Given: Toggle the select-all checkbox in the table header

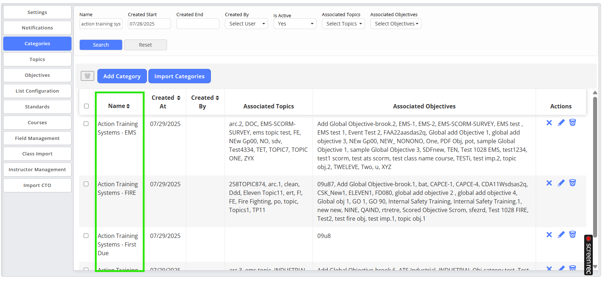Looking at the screenshot, I should [86, 106].
